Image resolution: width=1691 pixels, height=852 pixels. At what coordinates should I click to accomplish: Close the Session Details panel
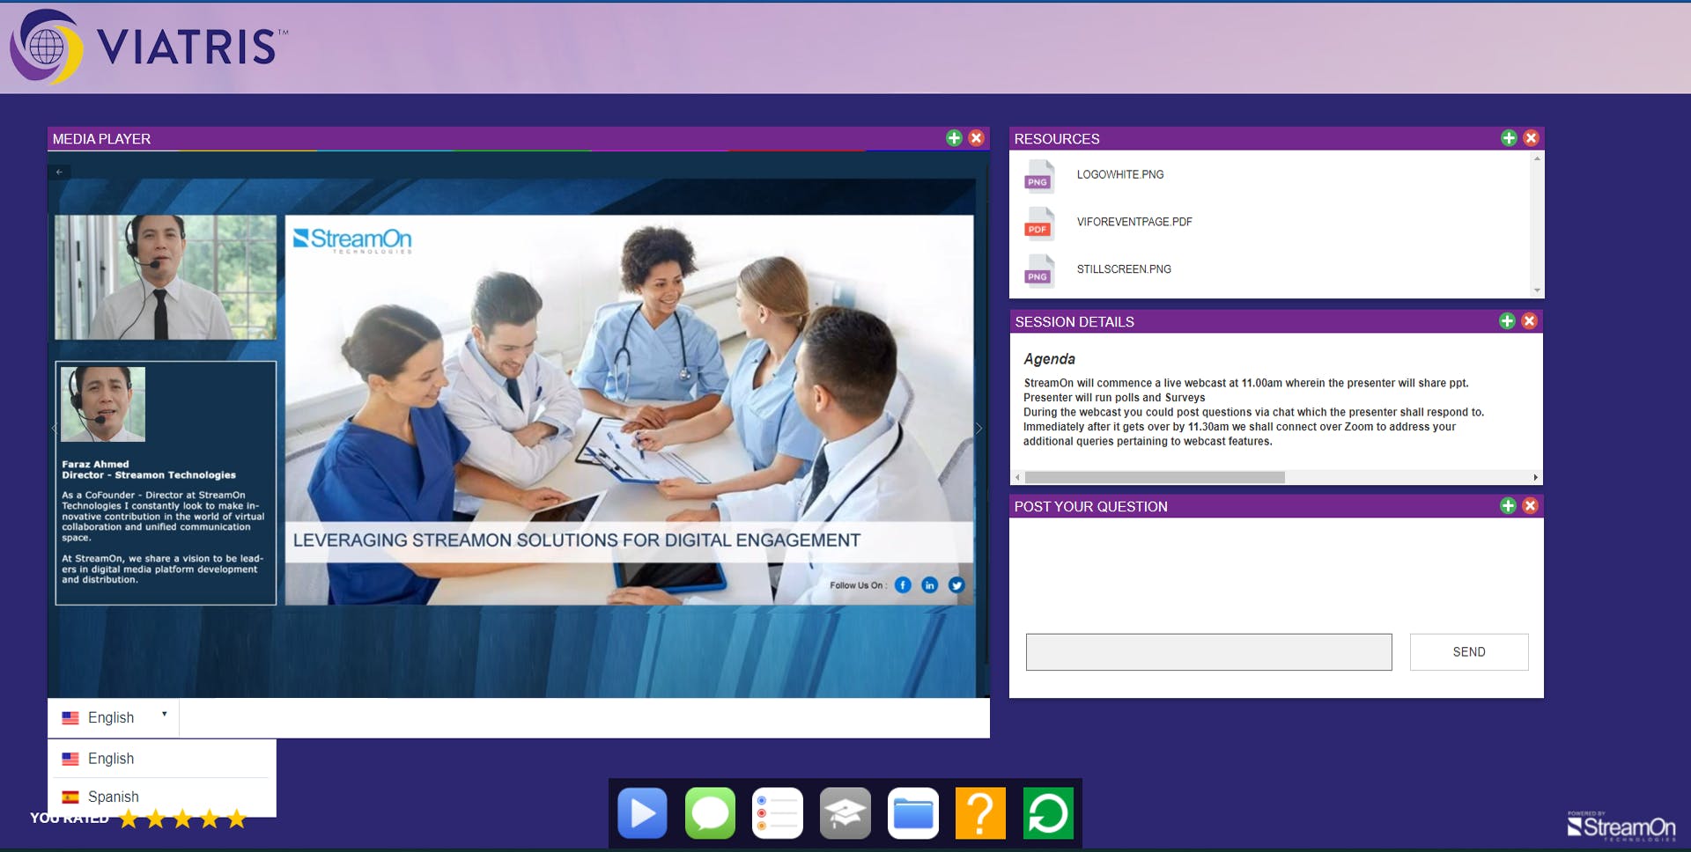[x=1529, y=321]
